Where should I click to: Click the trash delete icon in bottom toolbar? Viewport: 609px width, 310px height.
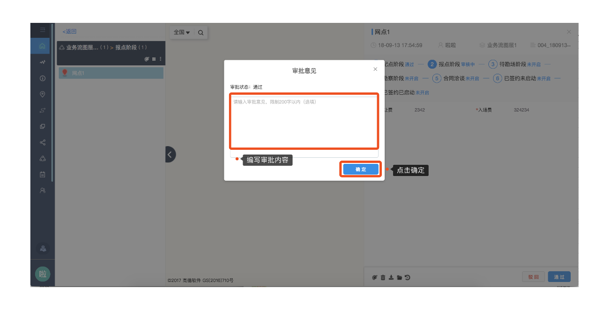tap(383, 277)
